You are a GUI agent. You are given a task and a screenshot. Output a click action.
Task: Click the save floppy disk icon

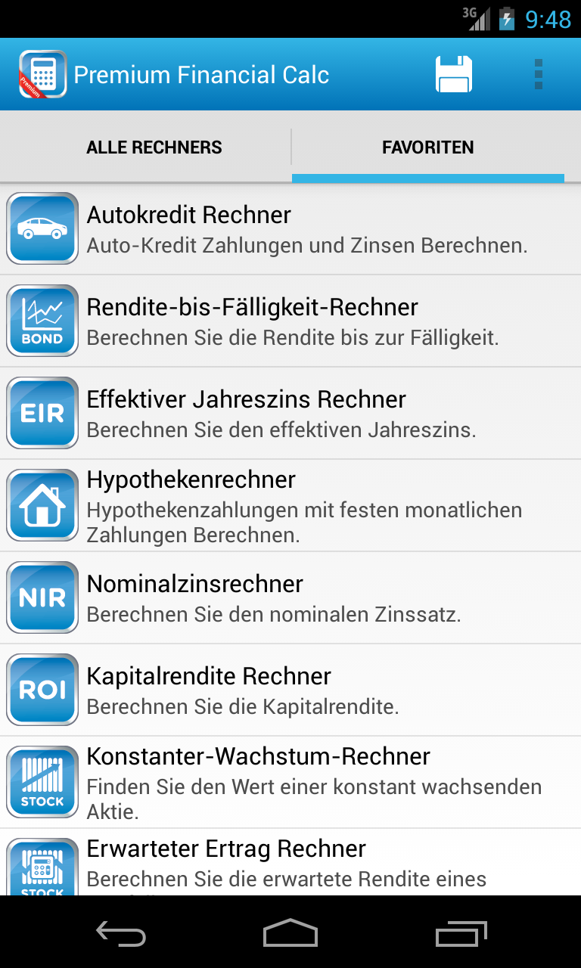[454, 74]
